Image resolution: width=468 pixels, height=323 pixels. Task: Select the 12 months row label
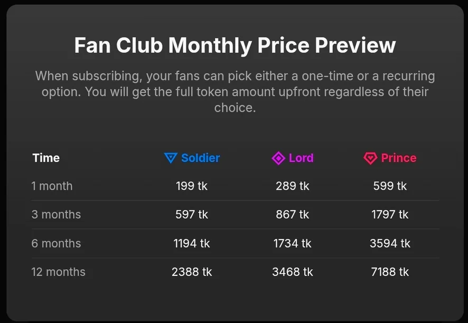pos(58,272)
